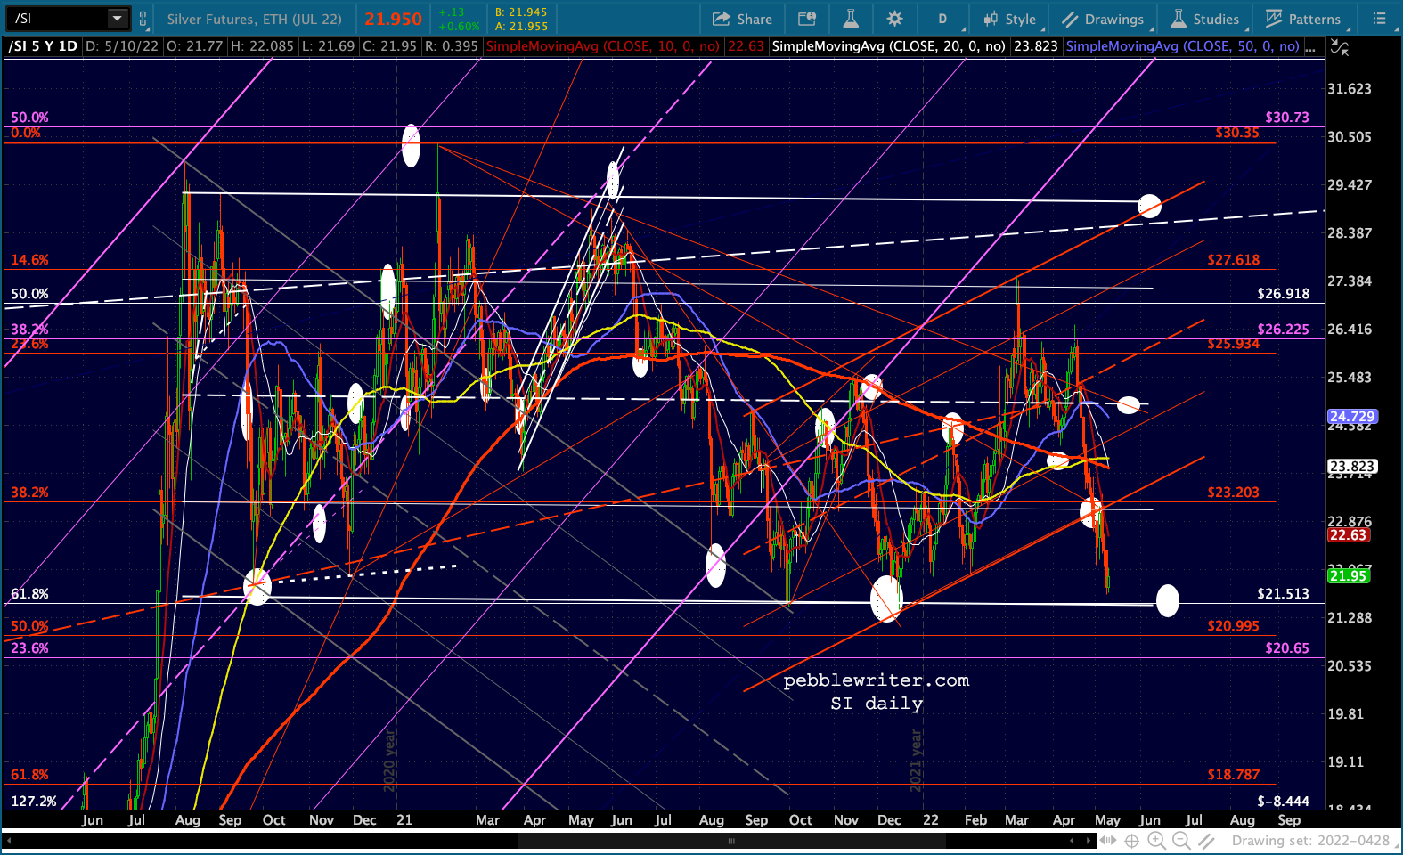Open chart settings gear icon
1403x855 pixels.
(x=895, y=19)
